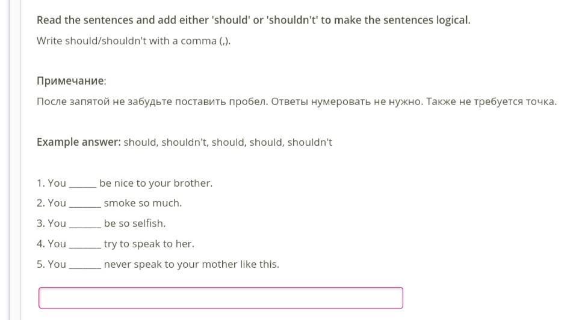The height and width of the screenshot is (320, 585).
Task: Click the bold 'Read the sentences' instruction heading
Action: [x=253, y=20]
